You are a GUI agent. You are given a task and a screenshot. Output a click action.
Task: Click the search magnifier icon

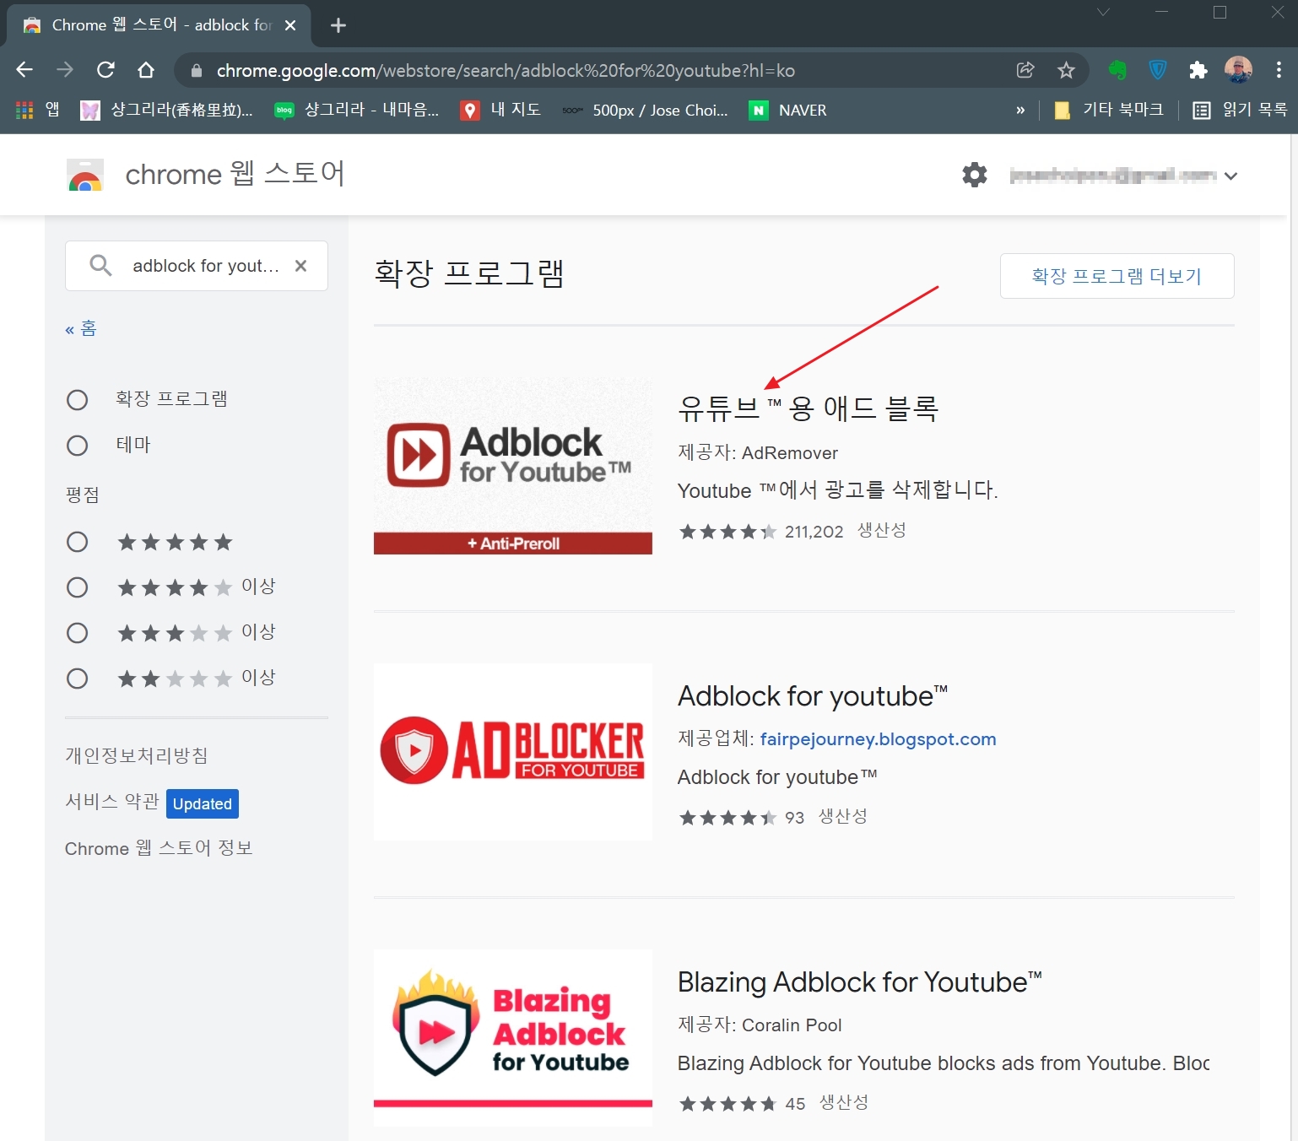point(100,266)
